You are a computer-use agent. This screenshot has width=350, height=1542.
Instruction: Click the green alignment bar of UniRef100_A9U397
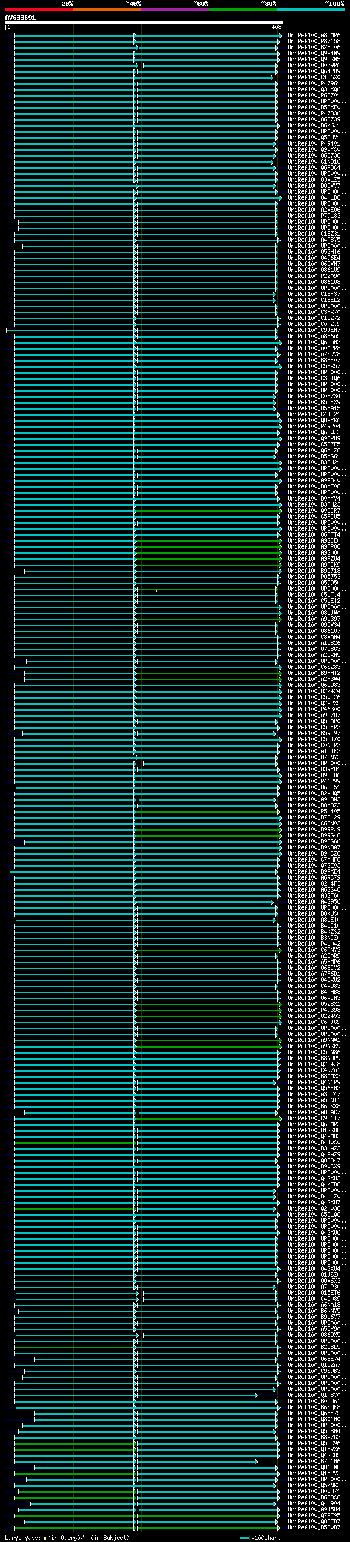tap(208, 620)
